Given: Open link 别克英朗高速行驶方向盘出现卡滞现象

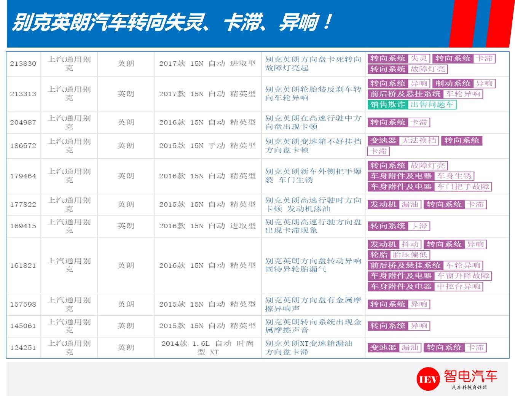Looking at the screenshot, I should [x=313, y=226].
